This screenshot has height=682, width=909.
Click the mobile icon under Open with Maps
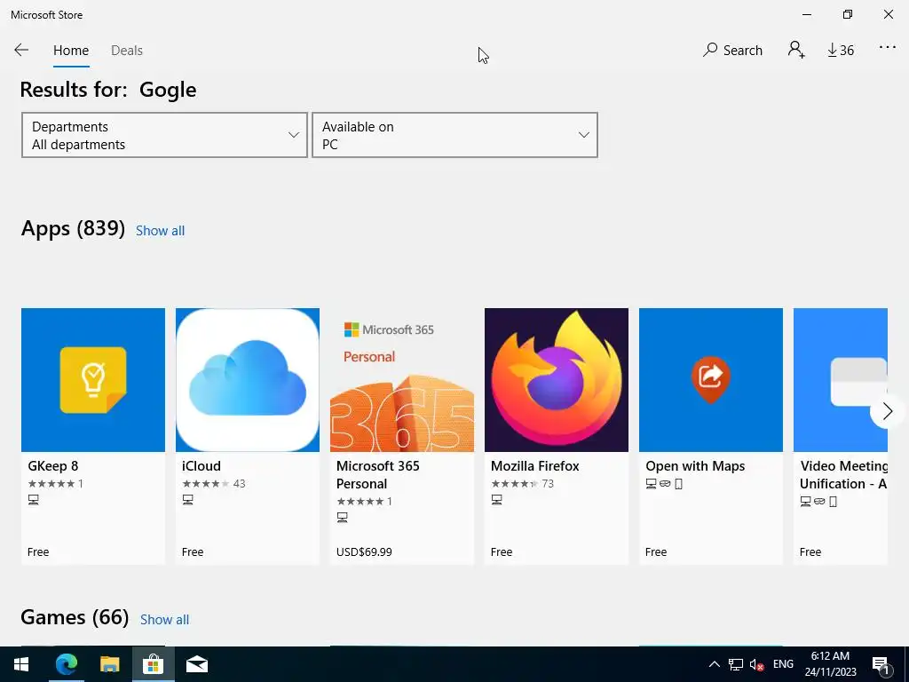click(x=679, y=484)
